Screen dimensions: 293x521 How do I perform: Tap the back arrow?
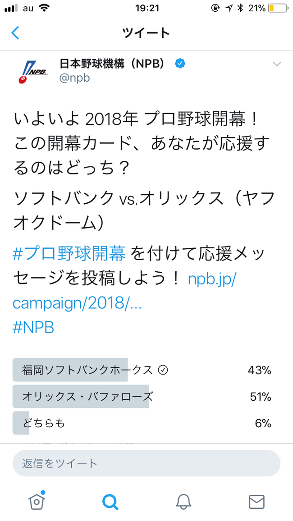(15, 33)
